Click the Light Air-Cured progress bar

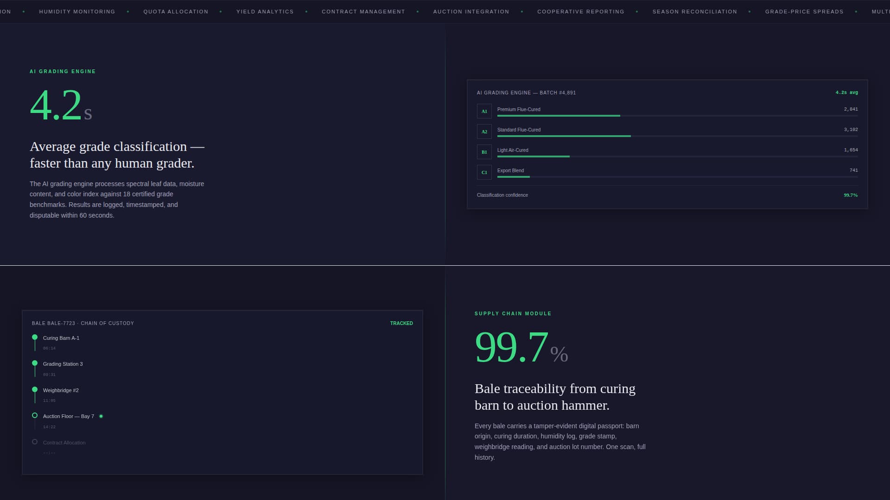(677, 156)
